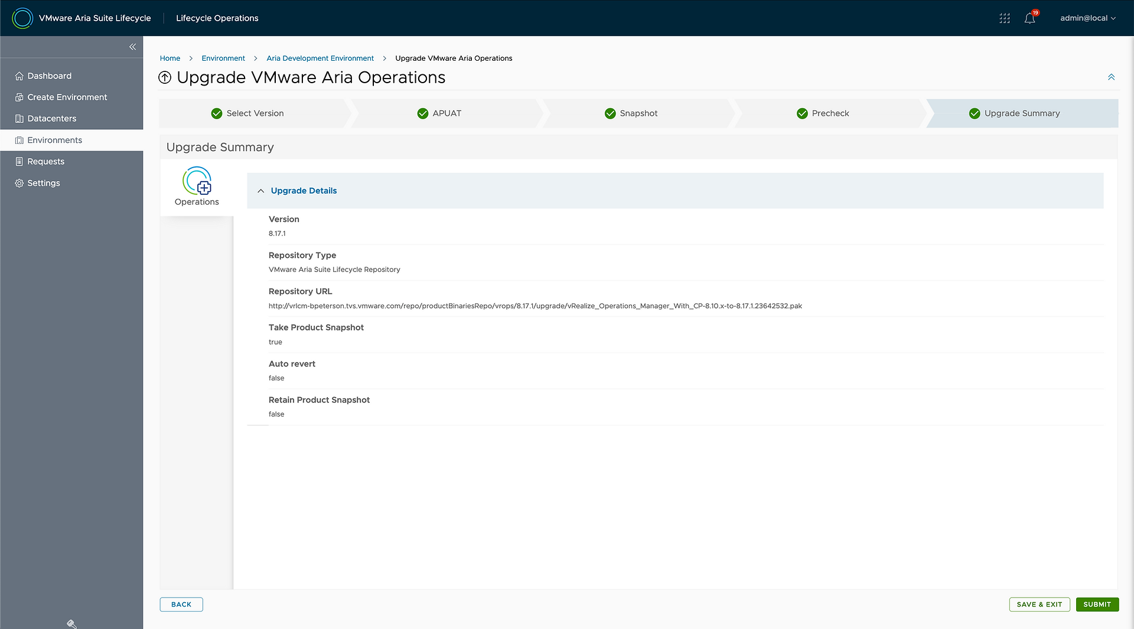The image size is (1134, 629).
Task: Click the SUBMIT button
Action: coord(1097,604)
